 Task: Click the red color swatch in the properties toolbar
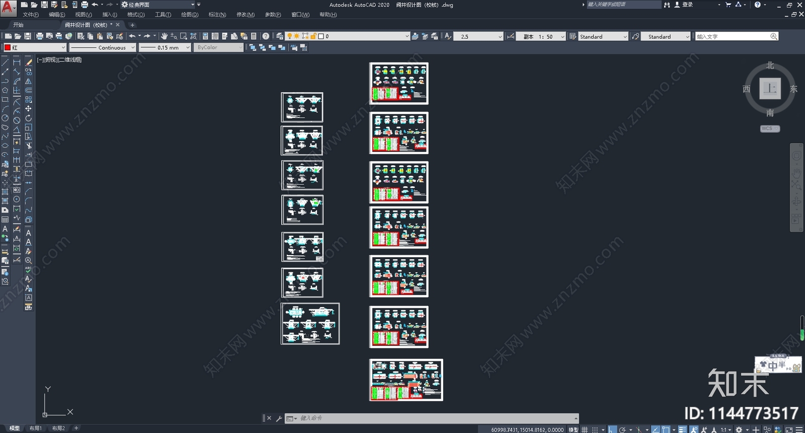tap(8, 47)
